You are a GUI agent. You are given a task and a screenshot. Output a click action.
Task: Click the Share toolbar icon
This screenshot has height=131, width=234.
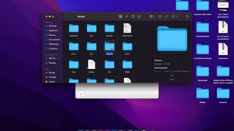(x=160, y=16)
